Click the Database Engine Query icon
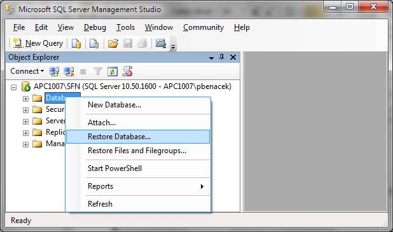The height and width of the screenshot is (232, 393). point(76,43)
